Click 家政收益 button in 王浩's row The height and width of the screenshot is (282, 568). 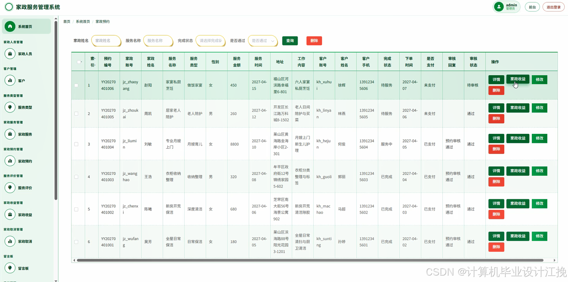[x=518, y=171]
